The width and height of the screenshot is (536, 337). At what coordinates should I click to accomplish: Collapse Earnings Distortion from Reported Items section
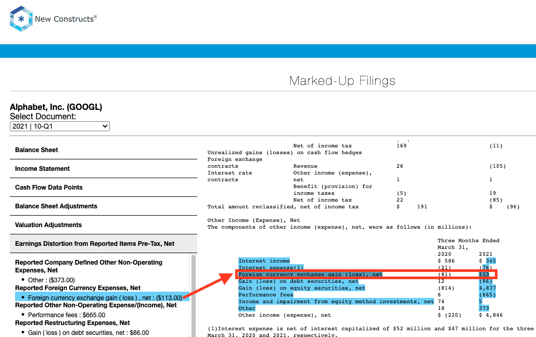click(x=104, y=244)
